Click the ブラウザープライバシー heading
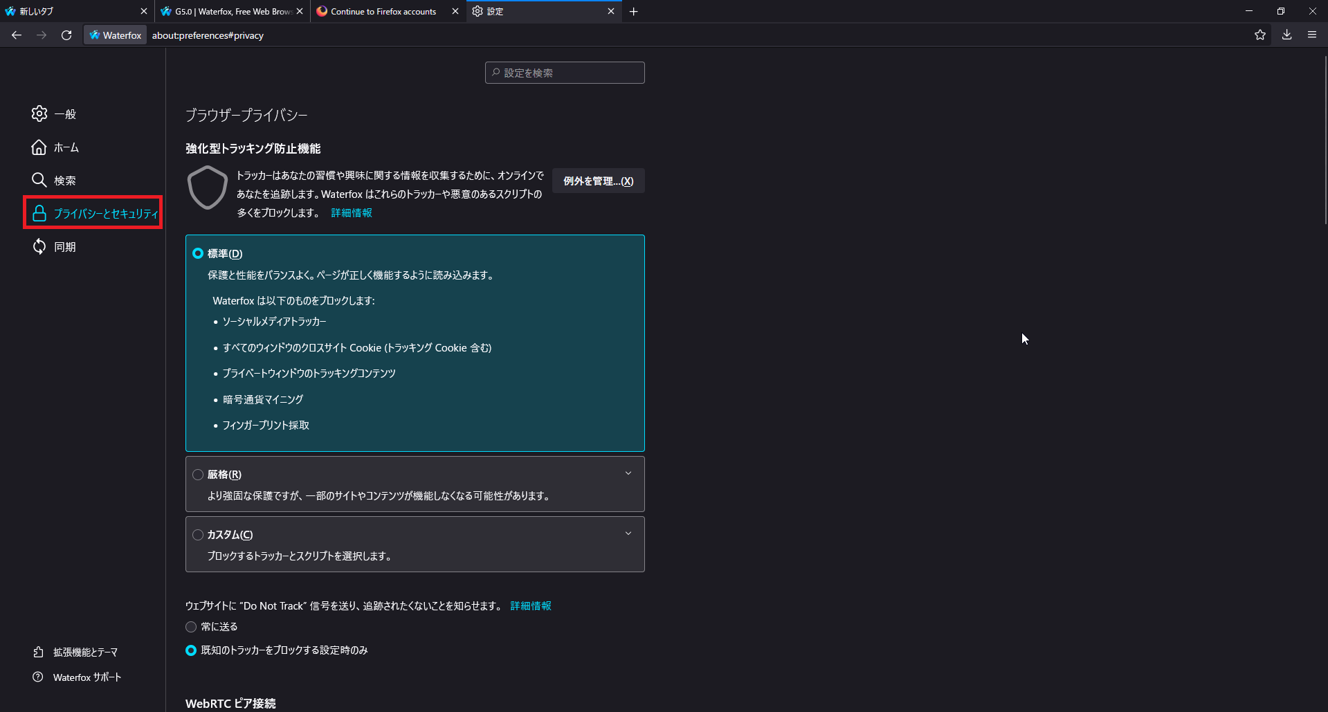Viewport: 1328px width, 712px height. (x=246, y=116)
